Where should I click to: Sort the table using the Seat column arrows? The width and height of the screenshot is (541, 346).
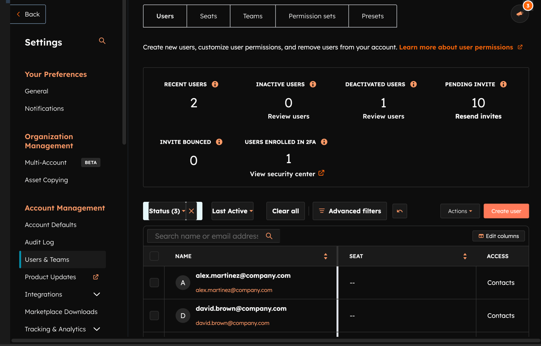(x=465, y=256)
